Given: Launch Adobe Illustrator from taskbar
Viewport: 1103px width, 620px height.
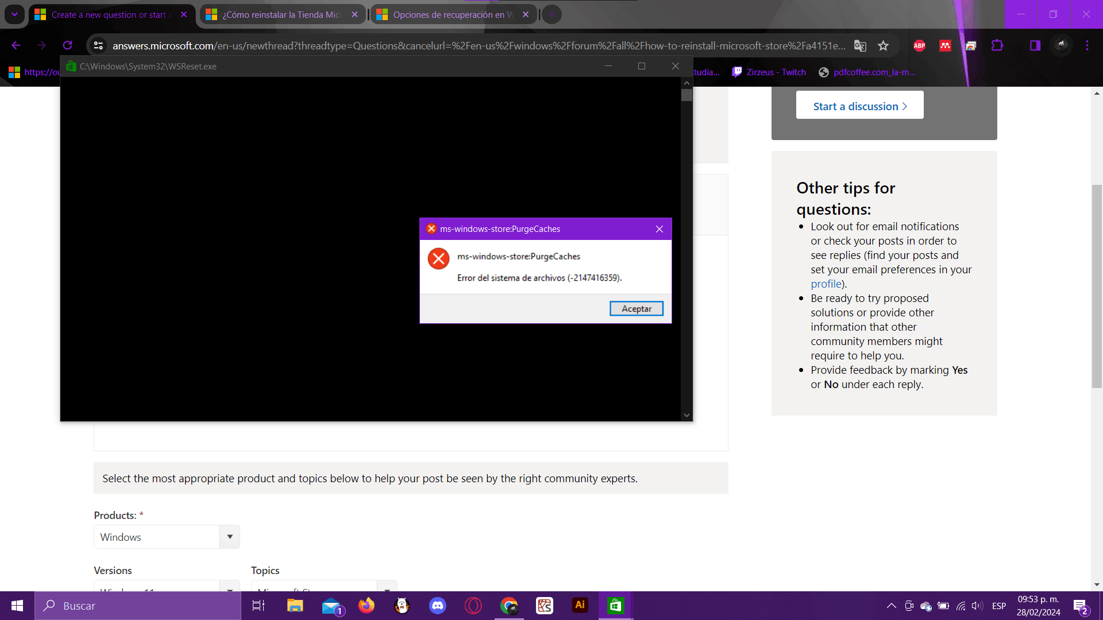Looking at the screenshot, I should coord(580,606).
